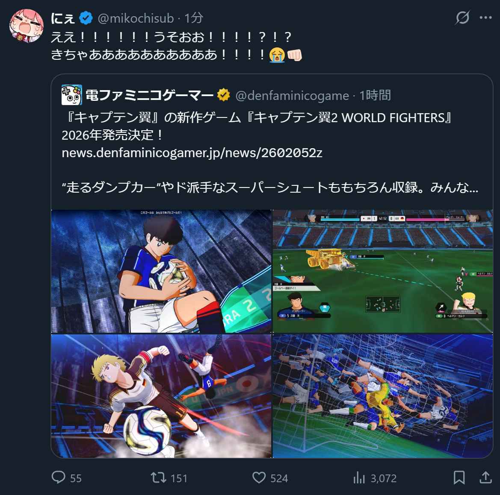Click the Grok slashed-circle icon

coord(462,18)
